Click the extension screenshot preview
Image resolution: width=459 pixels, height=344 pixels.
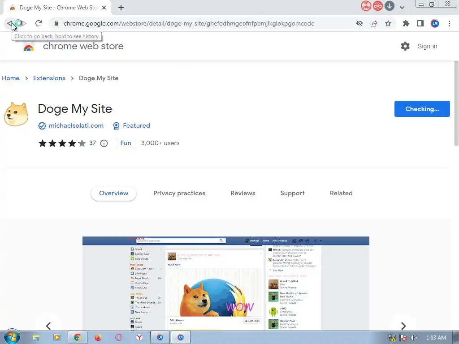point(226,283)
